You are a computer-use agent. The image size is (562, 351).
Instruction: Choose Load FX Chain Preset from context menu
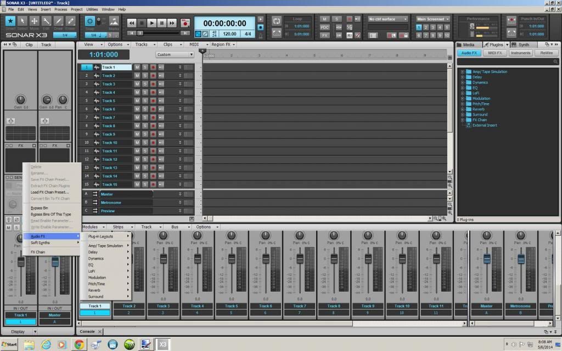[x=49, y=193]
